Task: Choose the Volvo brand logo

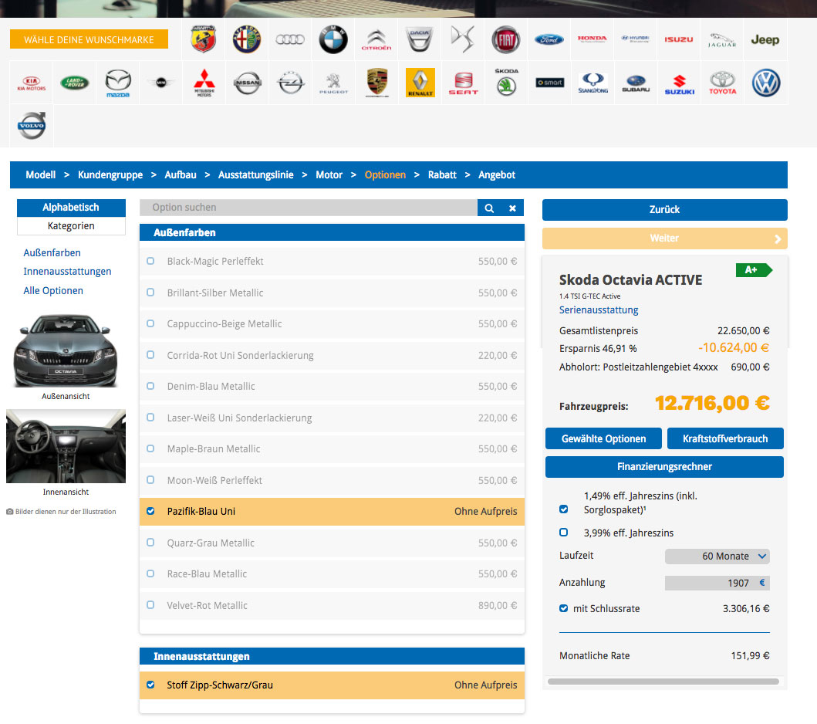Action: (32, 126)
